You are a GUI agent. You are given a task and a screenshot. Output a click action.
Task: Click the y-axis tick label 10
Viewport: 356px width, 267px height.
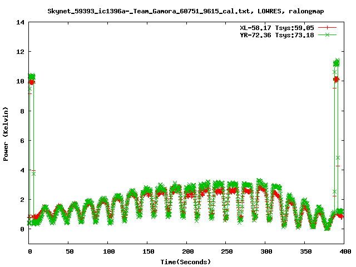click(x=21, y=81)
